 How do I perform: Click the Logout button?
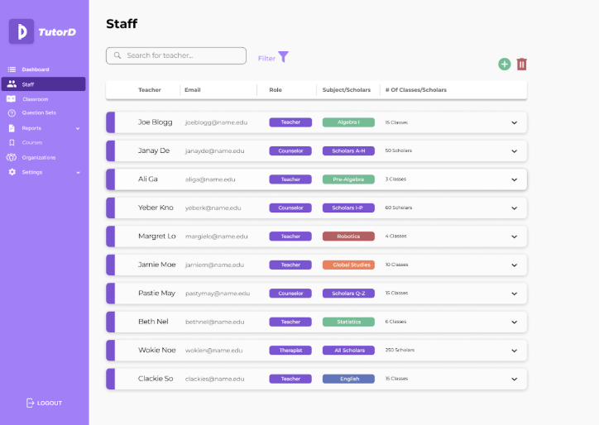(44, 403)
